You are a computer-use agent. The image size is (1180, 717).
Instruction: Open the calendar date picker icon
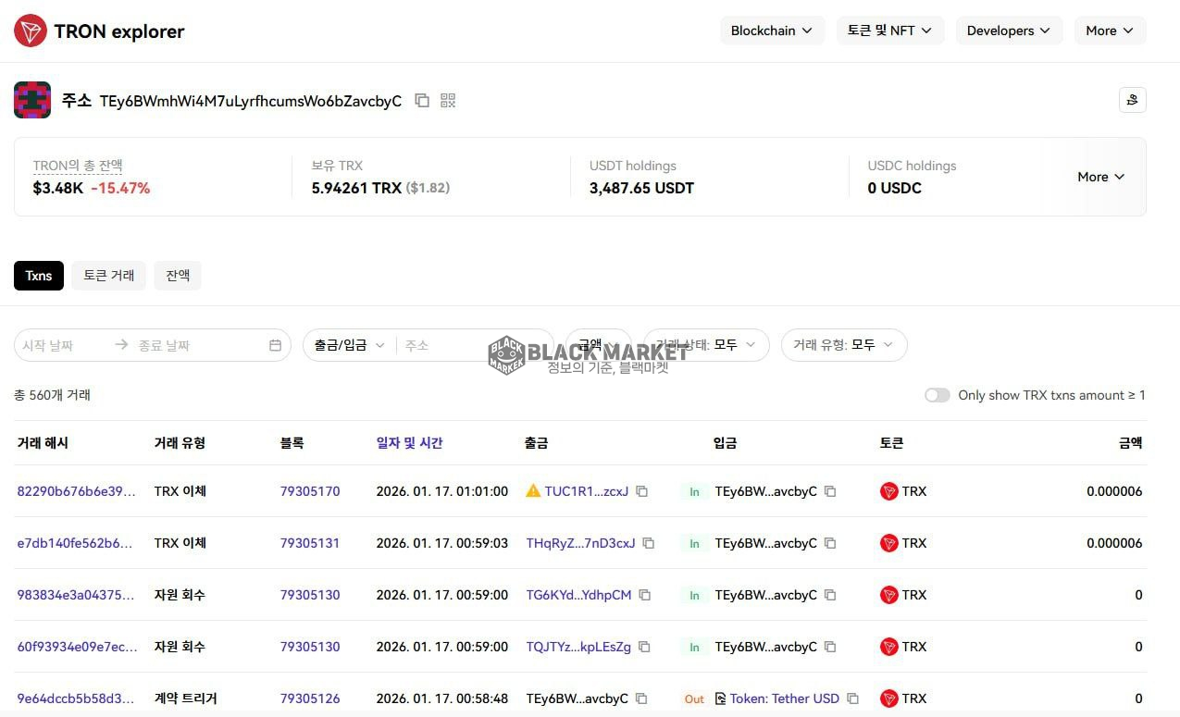tap(275, 345)
